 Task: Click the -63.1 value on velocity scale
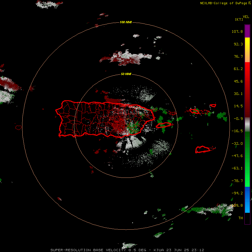[237, 168]
